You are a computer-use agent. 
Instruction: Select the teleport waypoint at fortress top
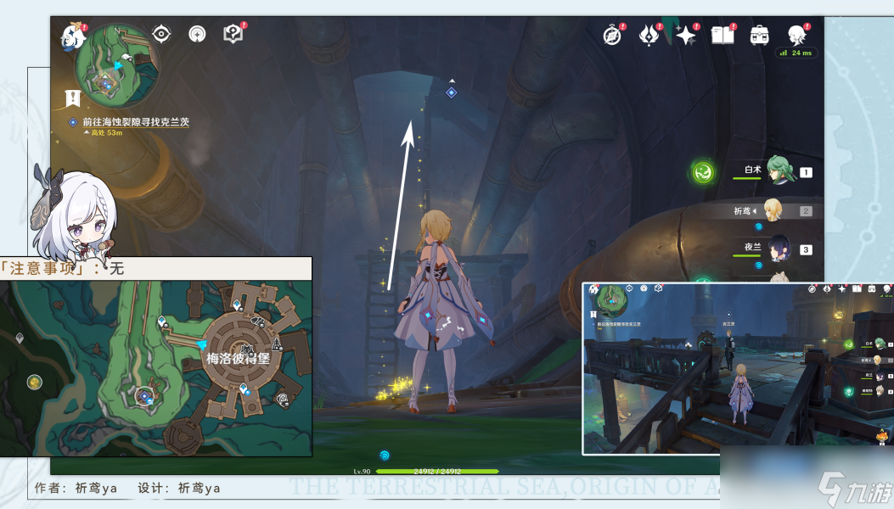(237, 305)
